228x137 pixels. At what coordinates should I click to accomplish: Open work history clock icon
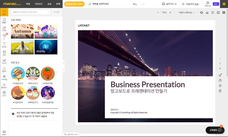pyautogui.click(x=208, y=4)
